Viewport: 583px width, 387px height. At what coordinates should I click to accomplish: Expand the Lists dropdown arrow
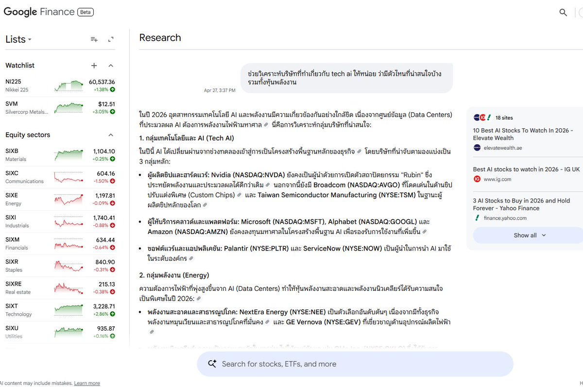coord(30,40)
